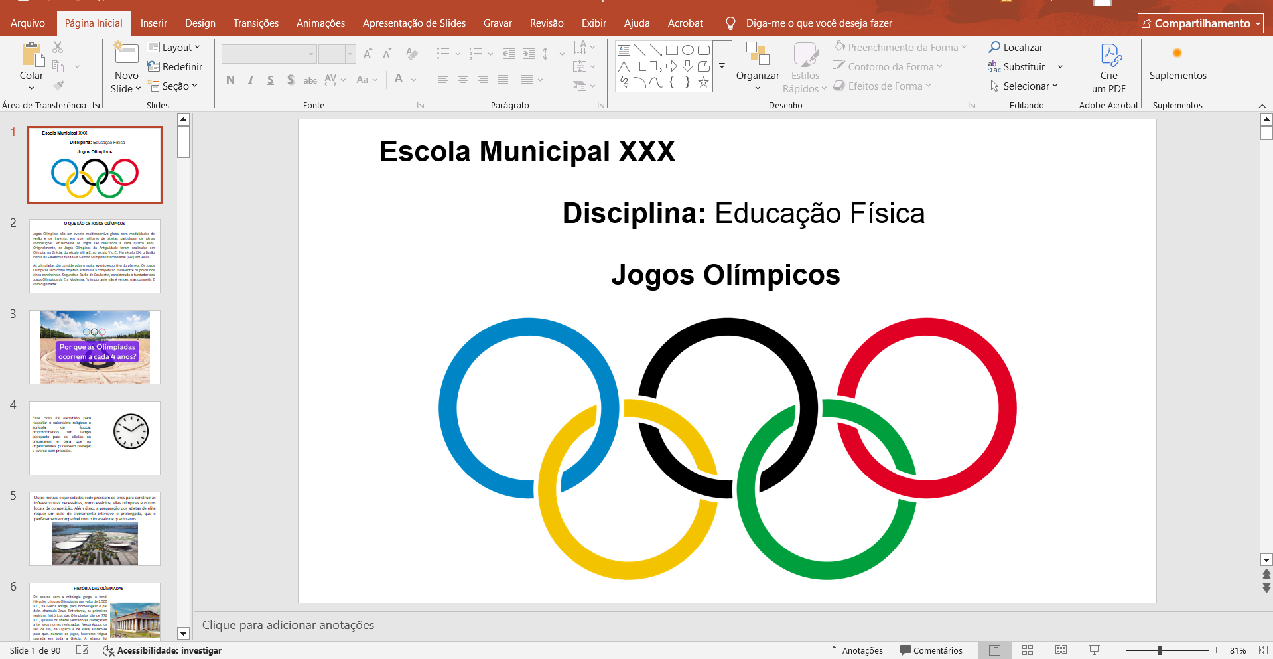Viewport: 1273px width, 659px height.
Task: Click the font color A swatch
Action: [399, 80]
